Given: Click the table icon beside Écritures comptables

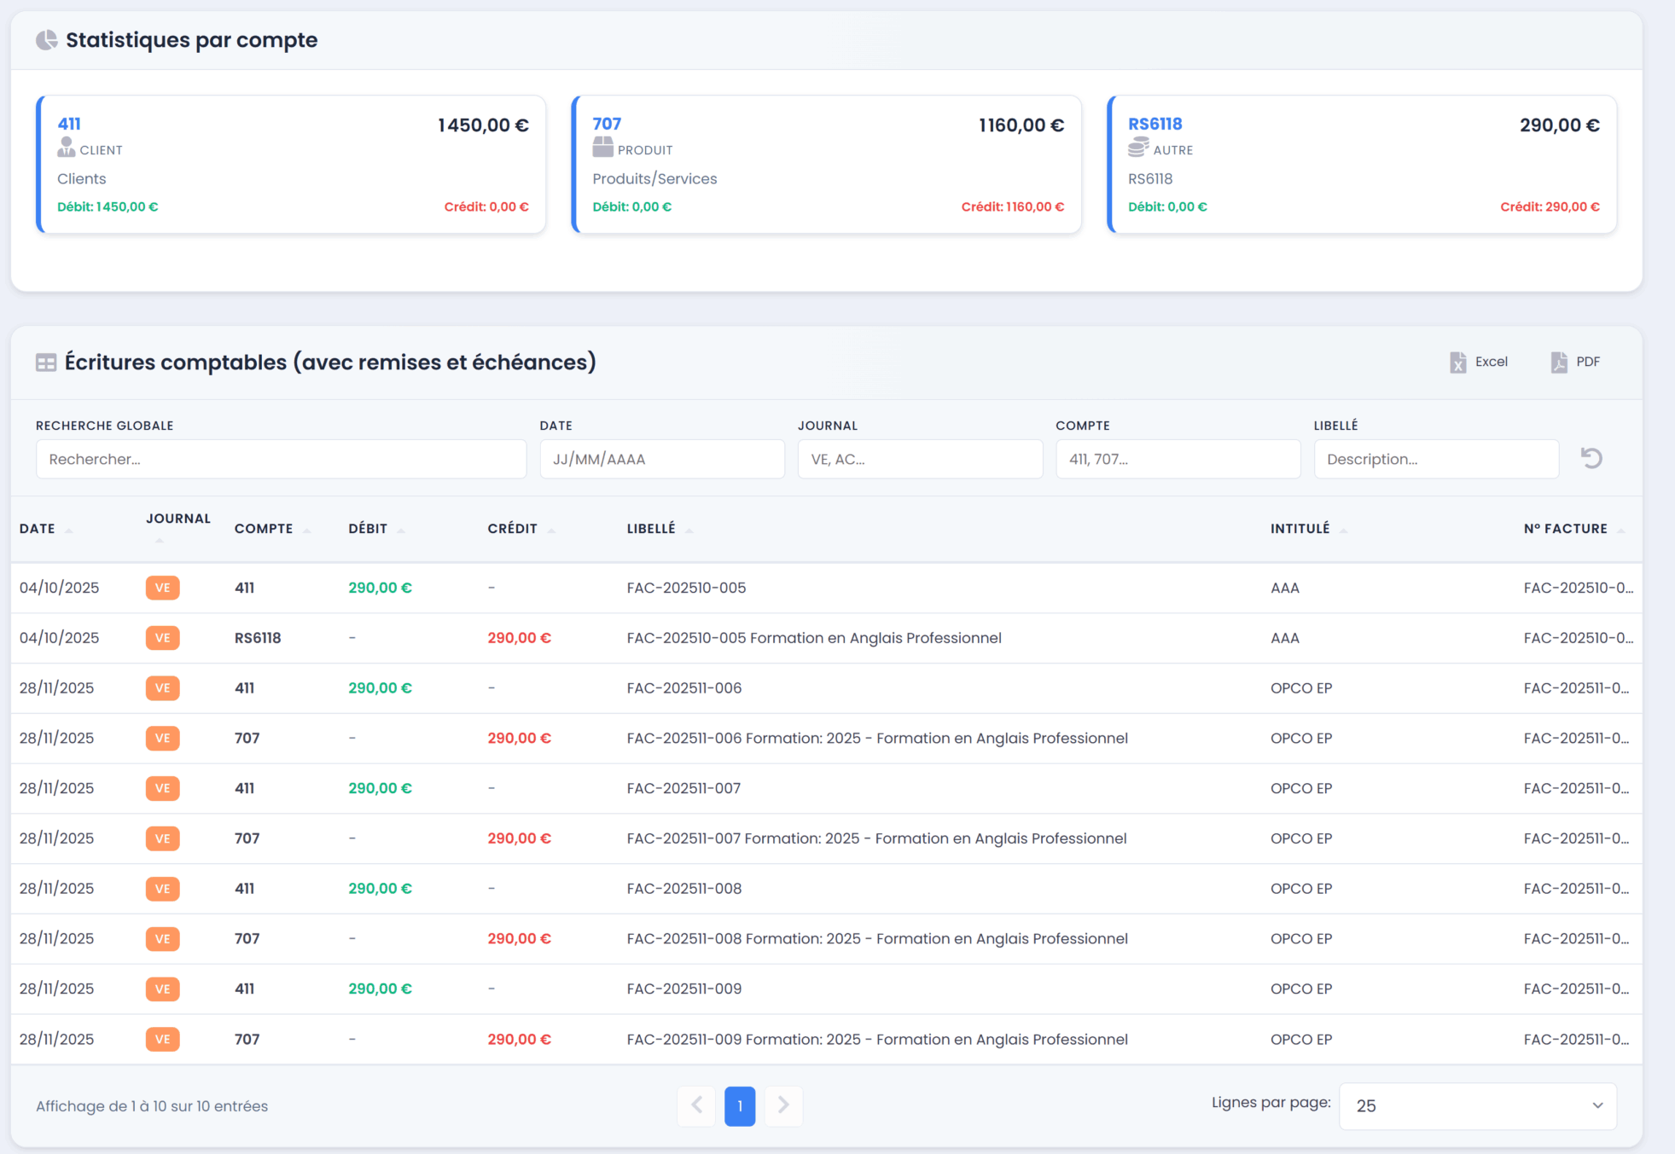Looking at the screenshot, I should click(x=46, y=362).
